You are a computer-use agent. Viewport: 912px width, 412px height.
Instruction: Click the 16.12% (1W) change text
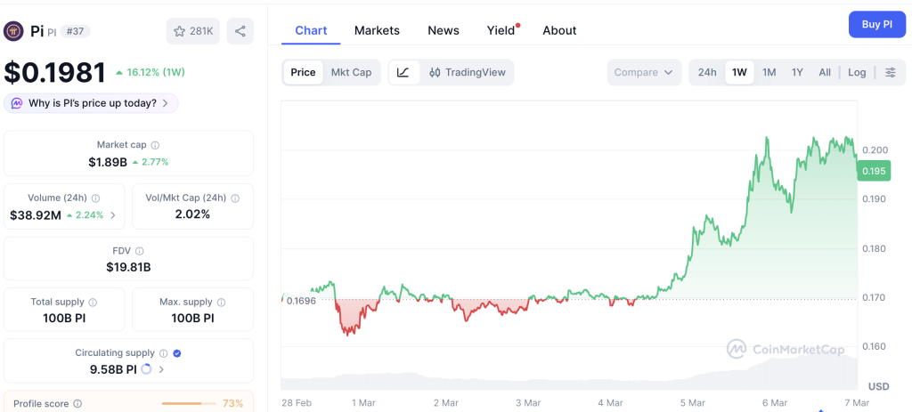[157, 73]
